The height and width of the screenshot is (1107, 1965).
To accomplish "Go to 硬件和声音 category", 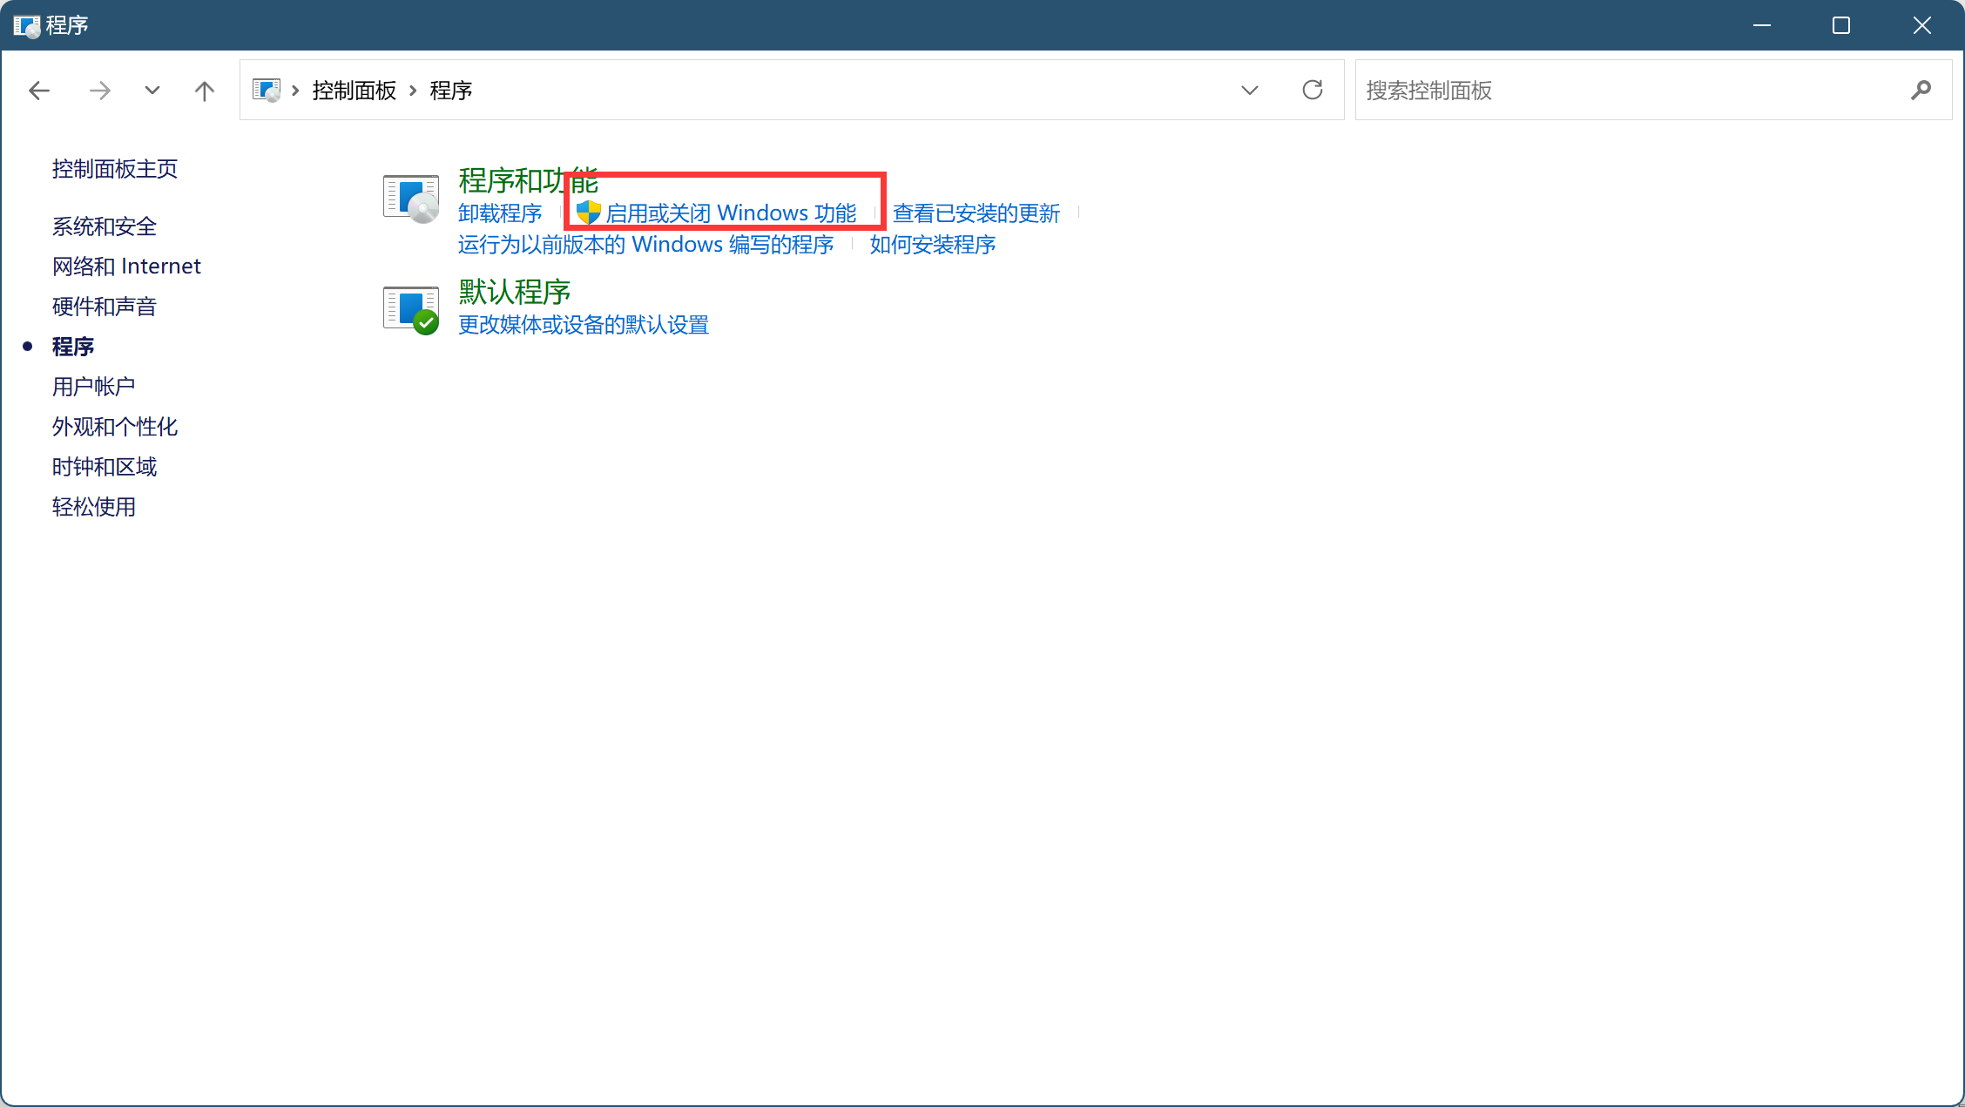I will (x=105, y=307).
